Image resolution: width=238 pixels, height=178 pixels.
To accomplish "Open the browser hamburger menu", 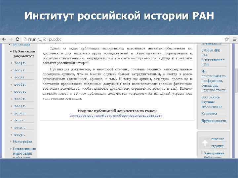I will pos(234,39).
